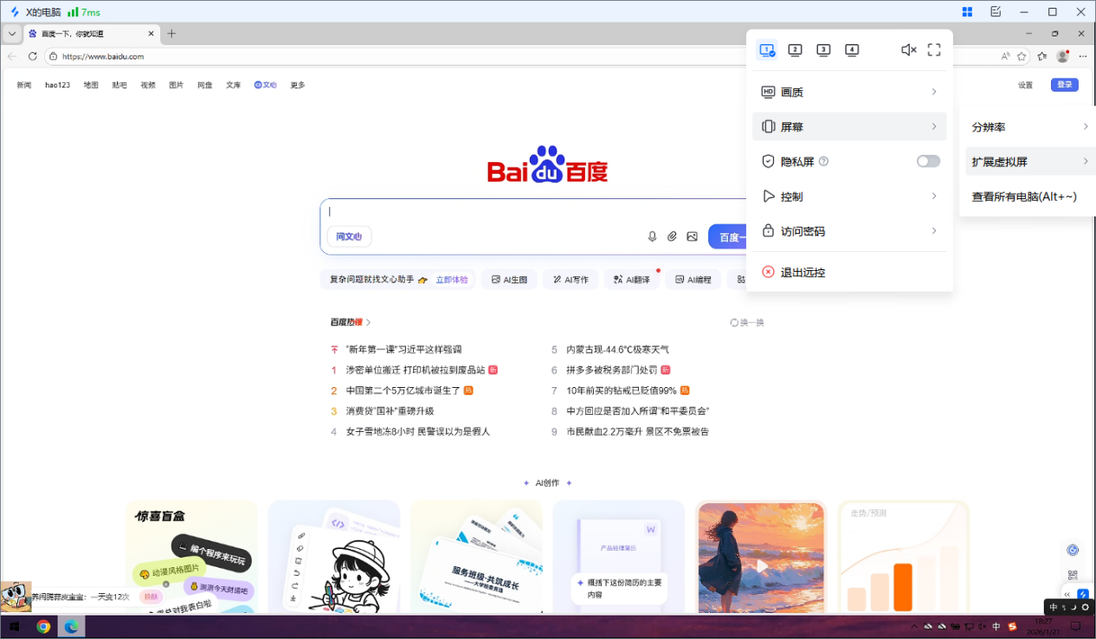Click the browser page reload icon
This screenshot has height=639, width=1096.
tap(32, 56)
